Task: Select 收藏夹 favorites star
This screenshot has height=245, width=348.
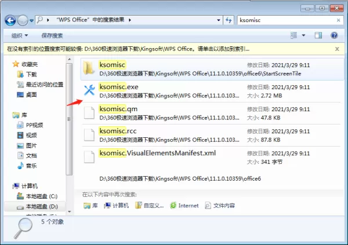Action: click(x=16, y=64)
